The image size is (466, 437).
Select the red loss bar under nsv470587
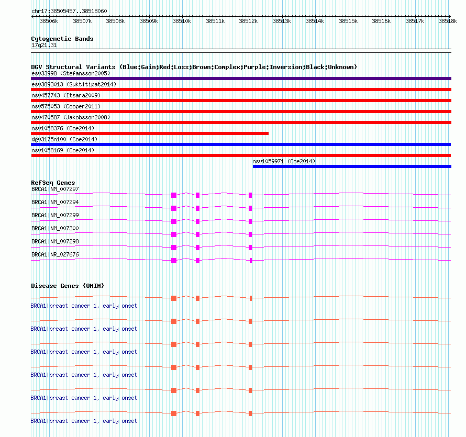[x=241, y=122]
